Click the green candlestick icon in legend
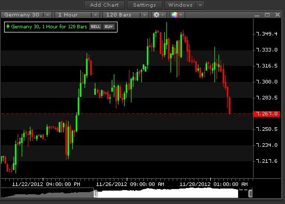Image resolution: width=285 pixels, height=204 pixels. click(x=8, y=26)
